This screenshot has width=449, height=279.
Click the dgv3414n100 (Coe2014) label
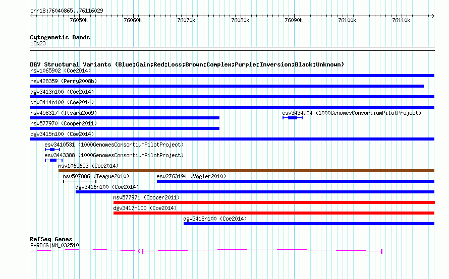click(x=62, y=102)
